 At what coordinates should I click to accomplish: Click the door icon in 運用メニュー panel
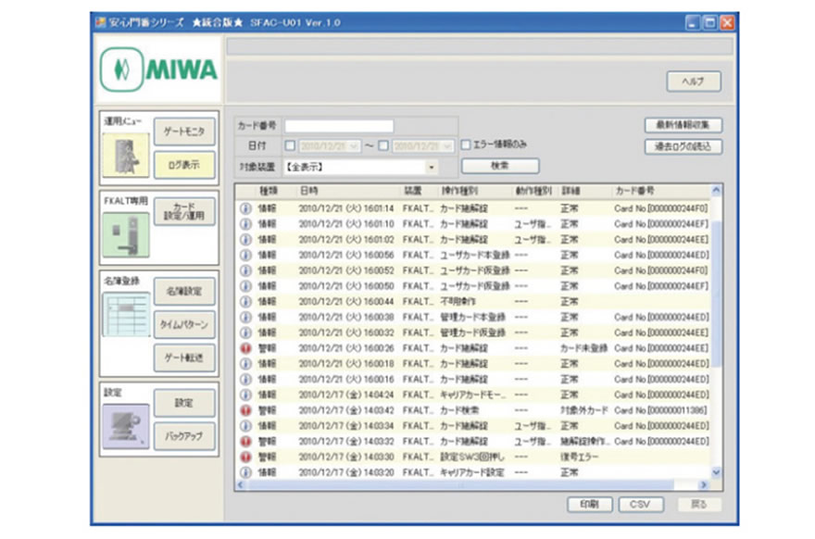click(126, 155)
